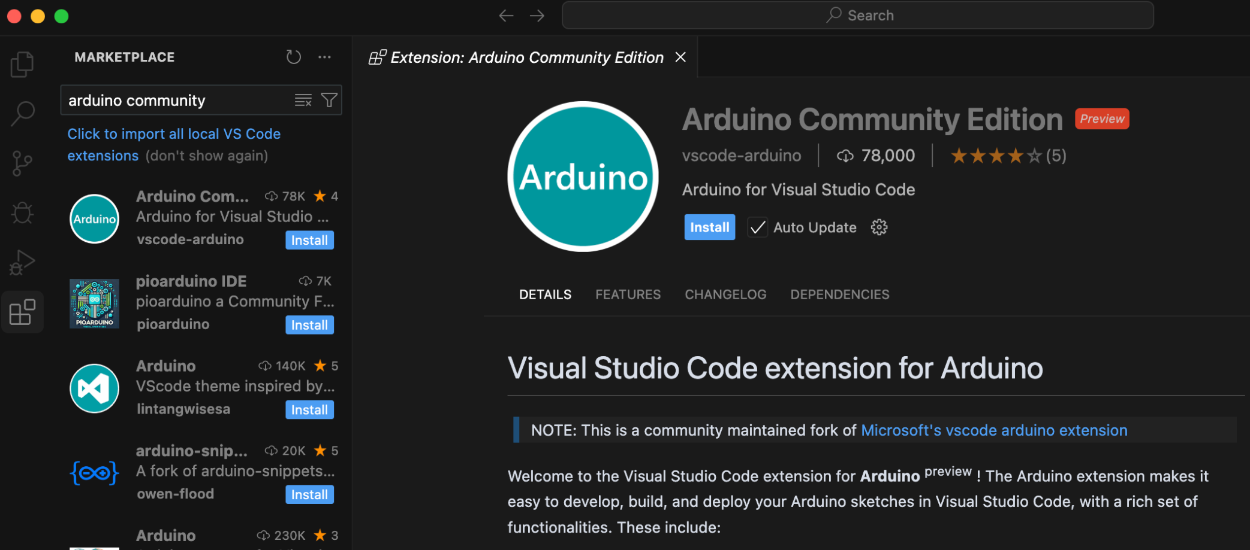The image size is (1250, 550).
Task: Dismiss import hint with don't show again
Action: pyautogui.click(x=207, y=156)
